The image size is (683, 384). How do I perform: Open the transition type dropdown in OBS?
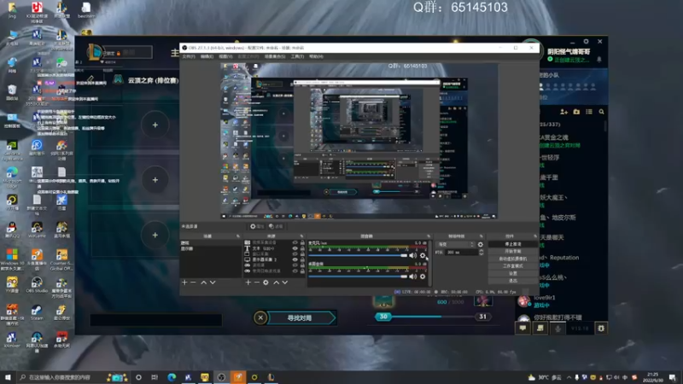click(456, 244)
